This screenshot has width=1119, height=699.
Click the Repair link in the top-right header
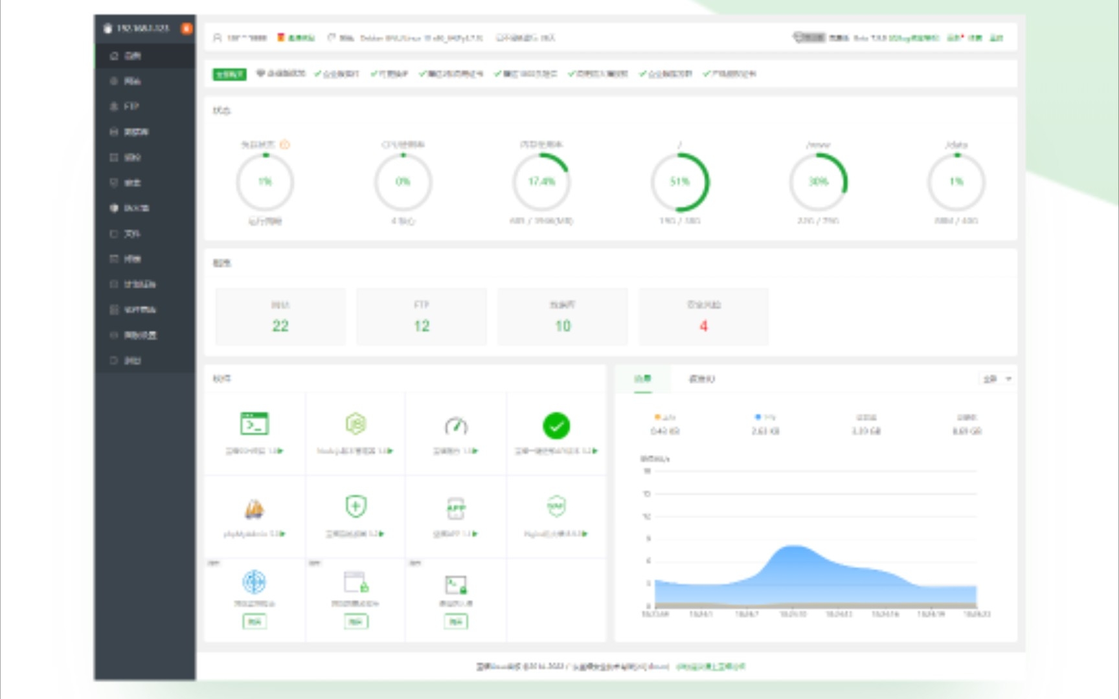tap(975, 38)
